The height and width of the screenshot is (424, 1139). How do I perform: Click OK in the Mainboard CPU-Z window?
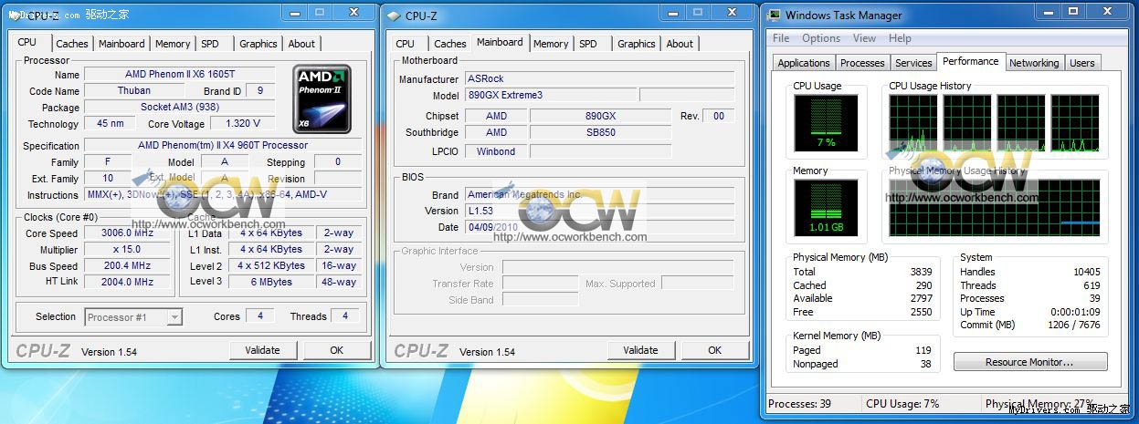(x=714, y=350)
